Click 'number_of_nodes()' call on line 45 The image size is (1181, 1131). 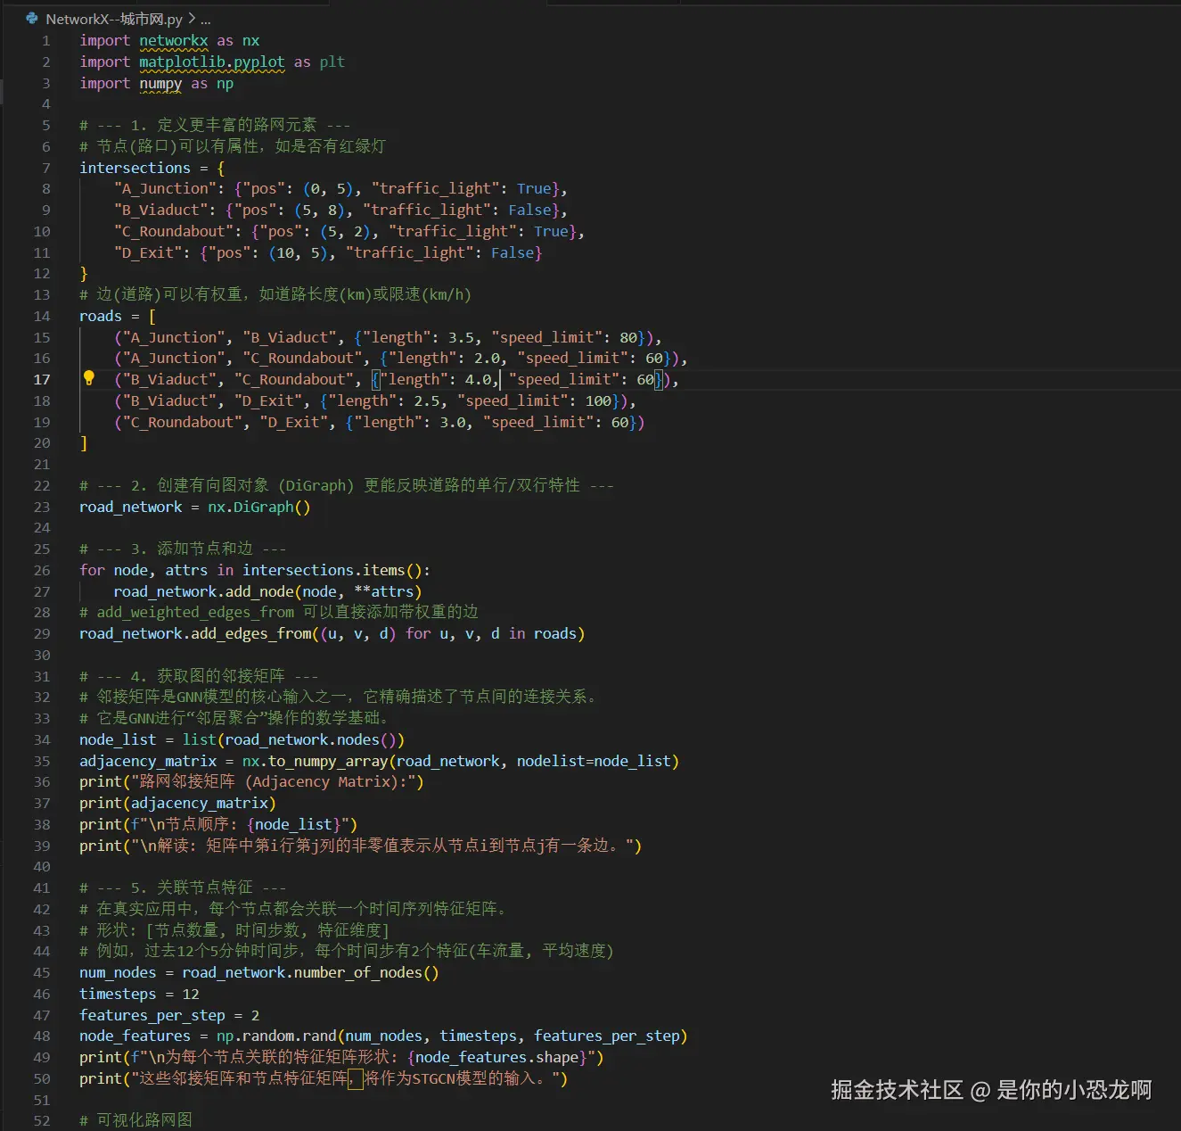pyautogui.click(x=366, y=973)
